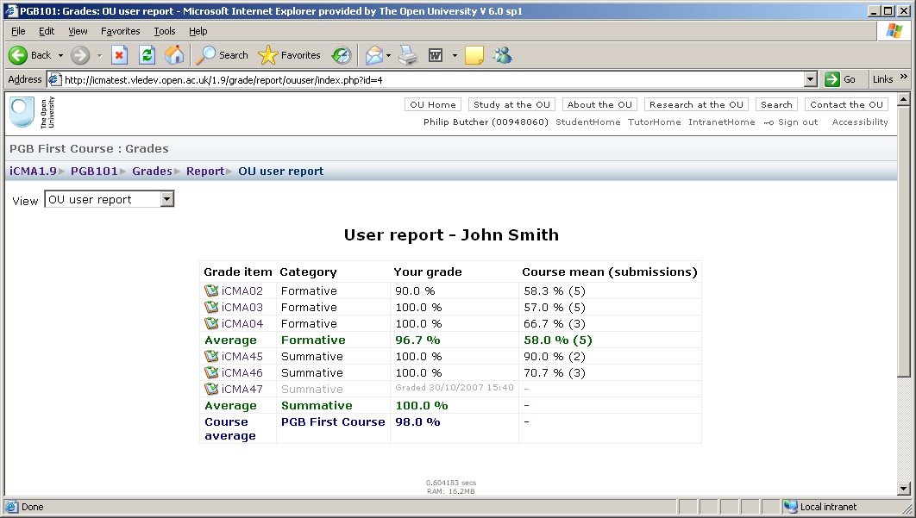This screenshot has height=518, width=916.
Task: Open the Help menu
Action: tap(198, 31)
